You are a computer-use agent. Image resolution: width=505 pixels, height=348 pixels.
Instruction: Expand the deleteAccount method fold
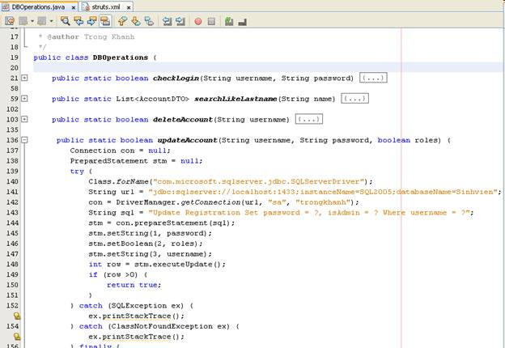pyautogui.click(x=24, y=119)
